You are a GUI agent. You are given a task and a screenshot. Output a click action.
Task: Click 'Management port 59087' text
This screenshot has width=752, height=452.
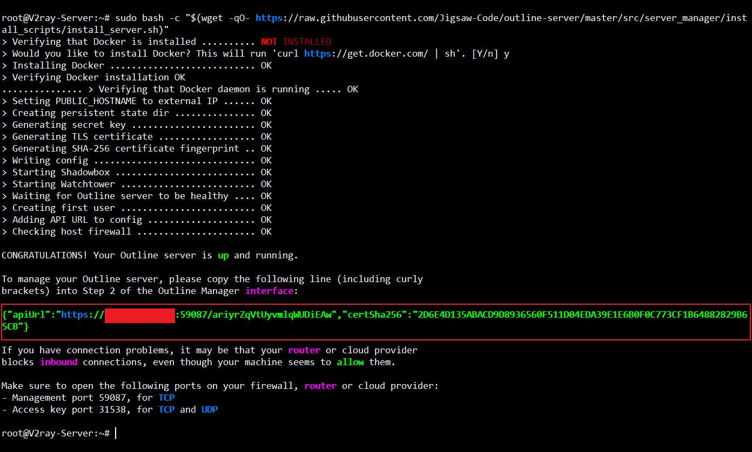point(69,398)
